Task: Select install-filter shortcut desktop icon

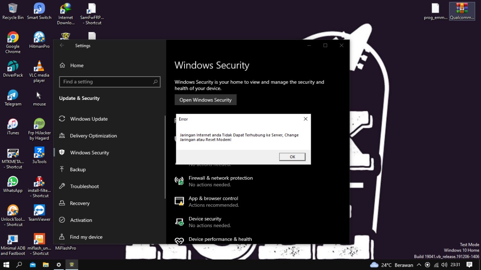Action: click(x=39, y=187)
